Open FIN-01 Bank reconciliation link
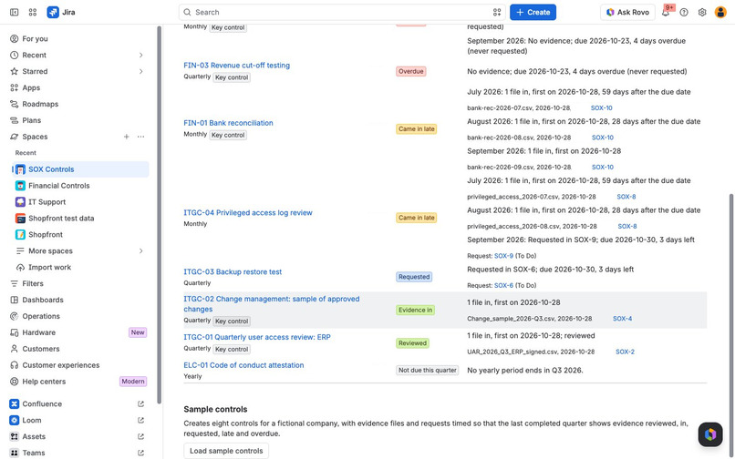This screenshot has height=459, width=735. pos(228,123)
